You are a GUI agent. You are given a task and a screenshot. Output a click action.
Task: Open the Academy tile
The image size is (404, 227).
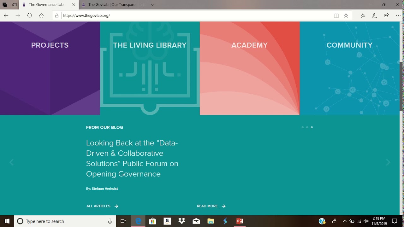coord(250,68)
